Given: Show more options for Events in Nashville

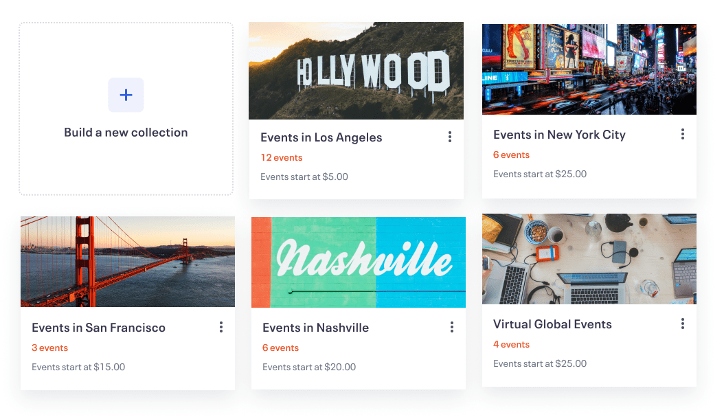Looking at the screenshot, I should [451, 328].
